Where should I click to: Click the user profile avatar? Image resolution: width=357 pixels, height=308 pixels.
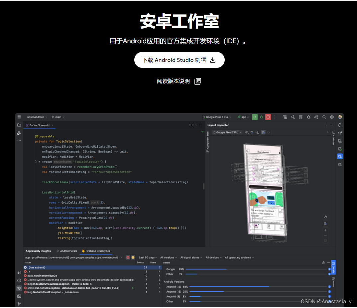(x=340, y=117)
